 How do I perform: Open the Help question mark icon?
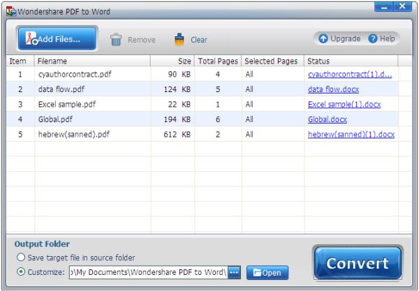373,38
